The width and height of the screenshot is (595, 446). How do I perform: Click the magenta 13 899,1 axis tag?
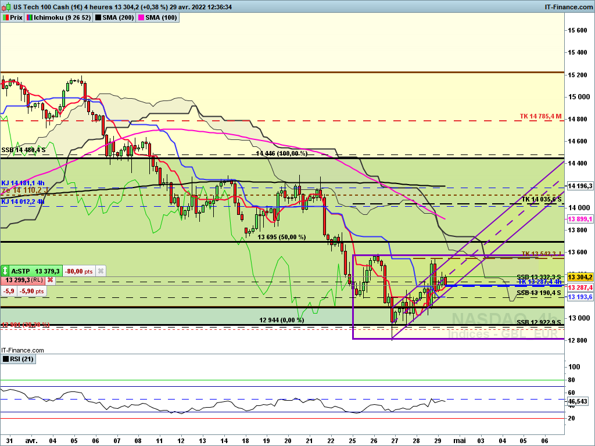tap(580, 219)
